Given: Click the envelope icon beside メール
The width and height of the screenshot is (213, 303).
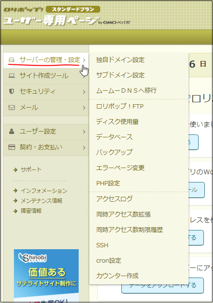Looking at the screenshot, I should tap(12, 108).
